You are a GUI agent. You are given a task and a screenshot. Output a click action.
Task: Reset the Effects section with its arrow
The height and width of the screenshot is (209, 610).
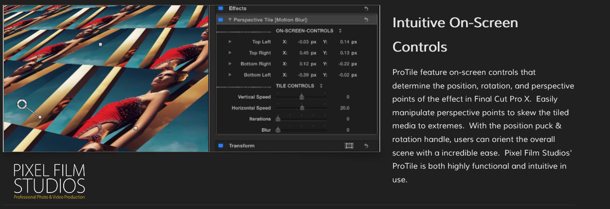(x=366, y=9)
